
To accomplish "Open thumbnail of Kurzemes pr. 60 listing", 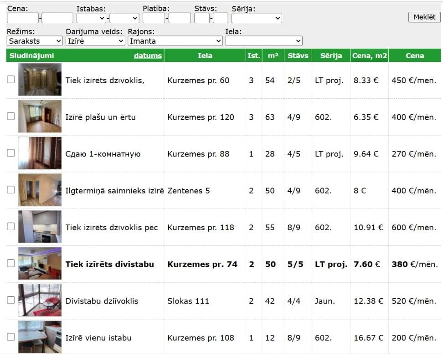I will coord(40,80).
